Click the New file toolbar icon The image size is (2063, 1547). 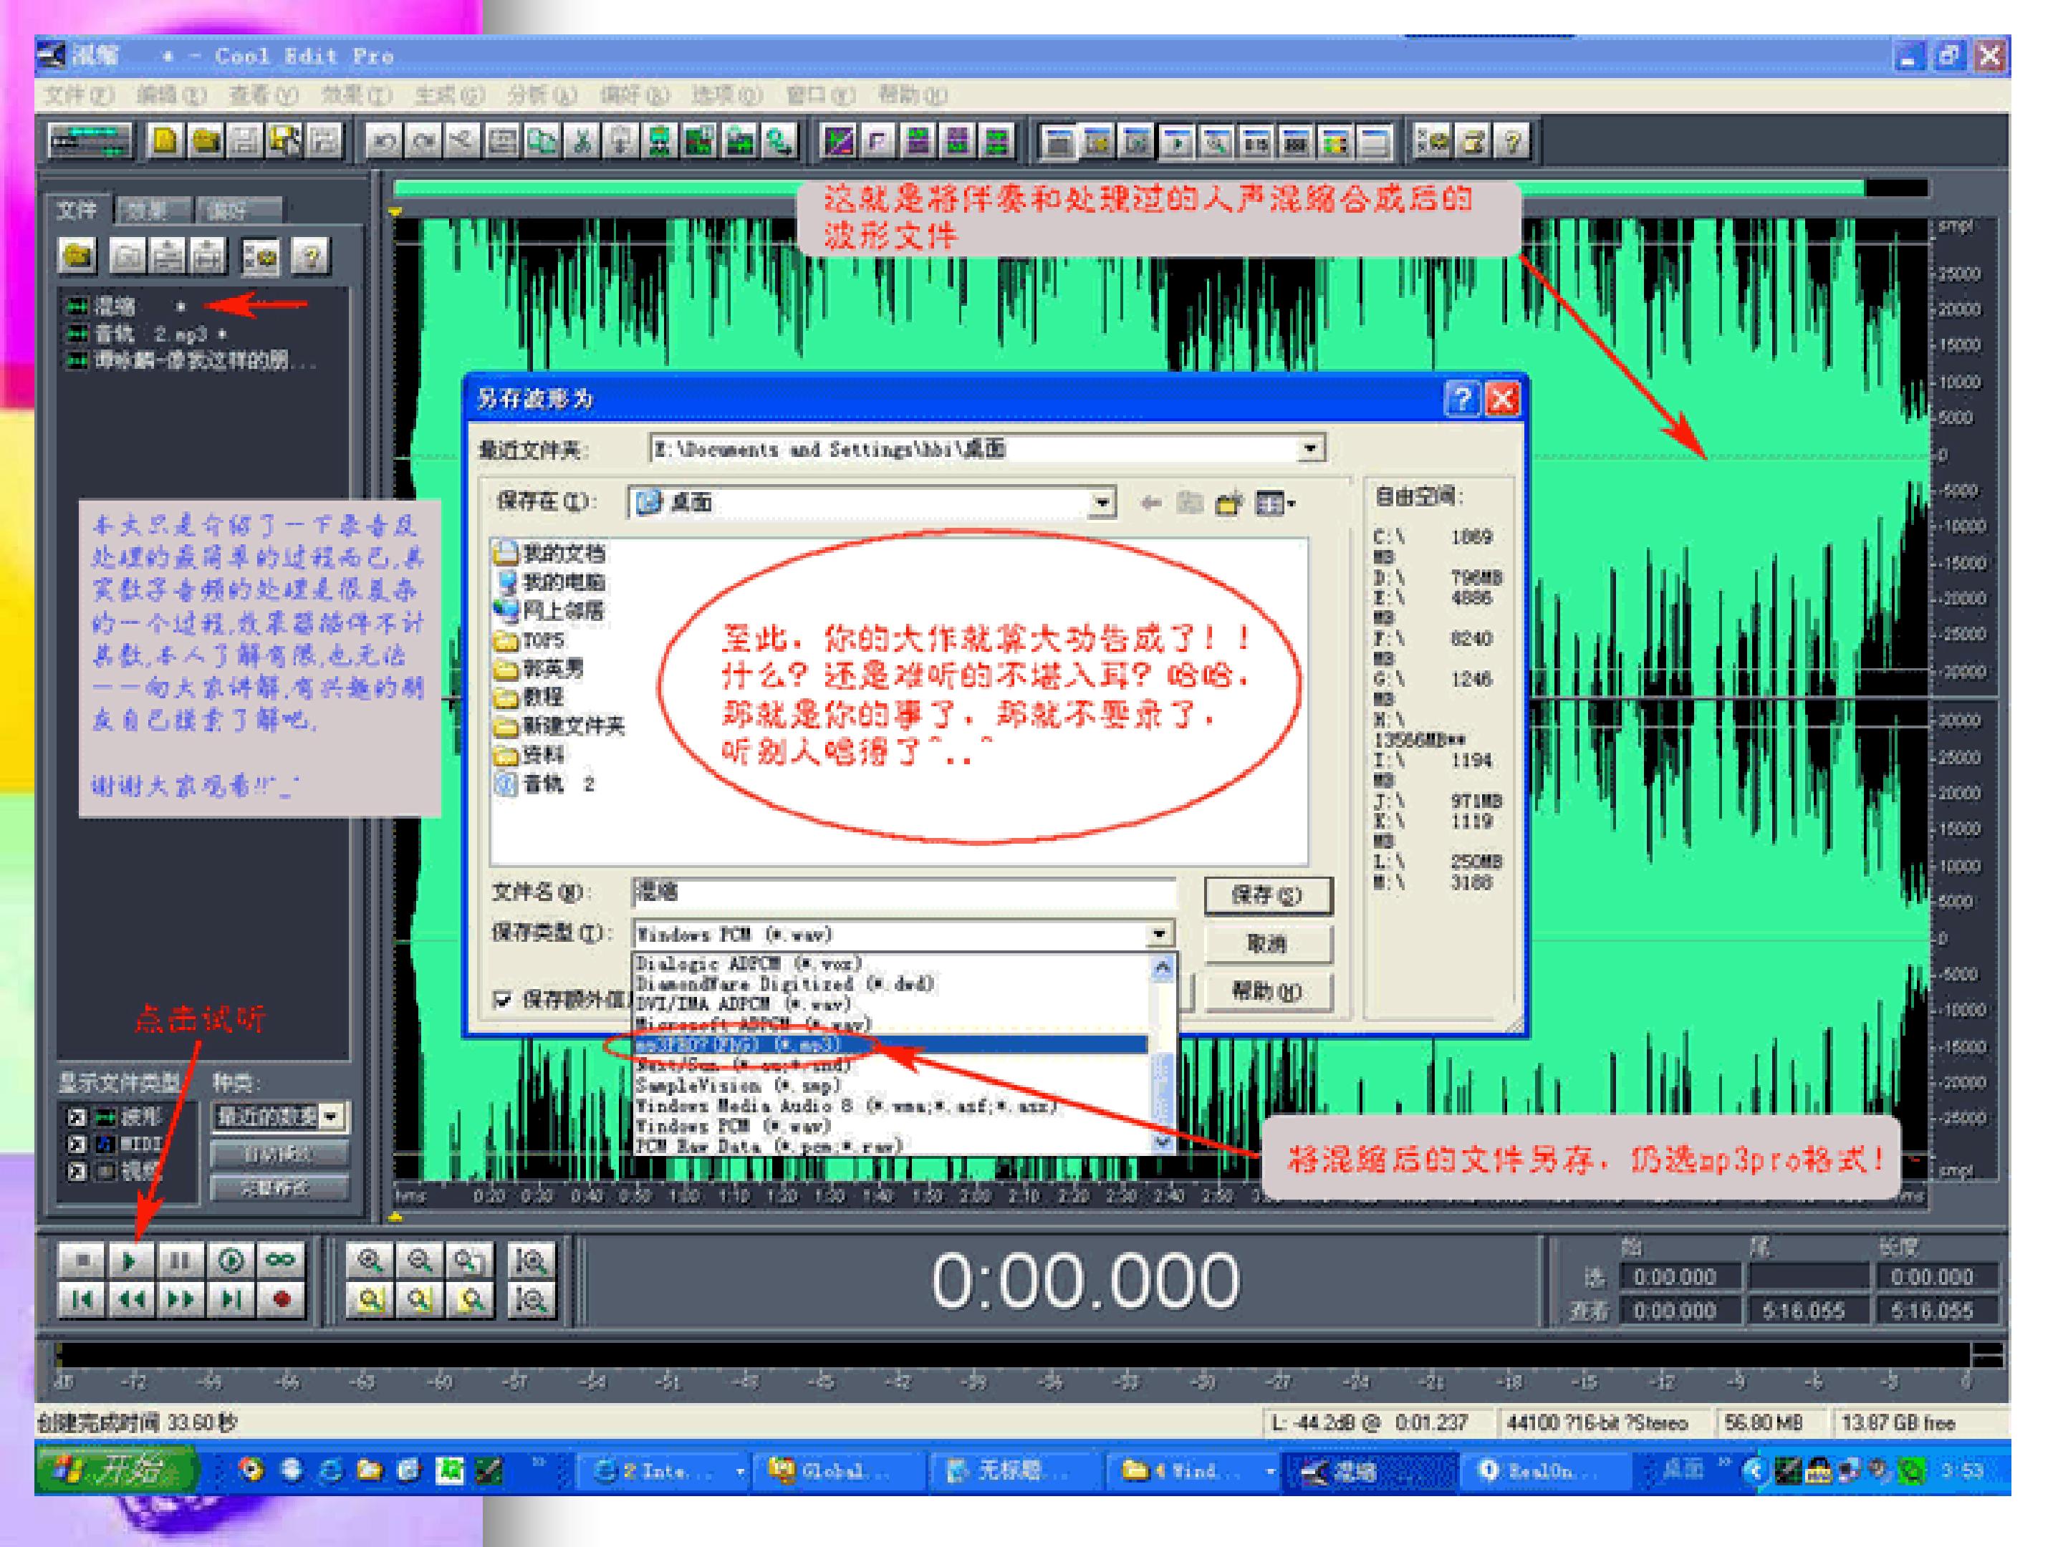[x=165, y=142]
